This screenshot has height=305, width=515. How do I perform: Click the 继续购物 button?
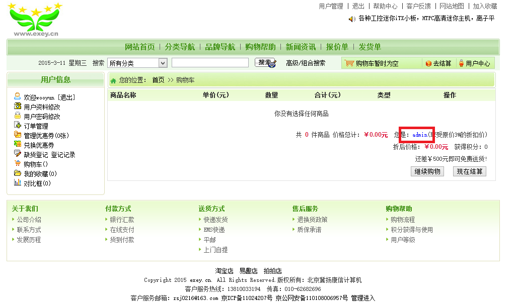[x=427, y=171]
